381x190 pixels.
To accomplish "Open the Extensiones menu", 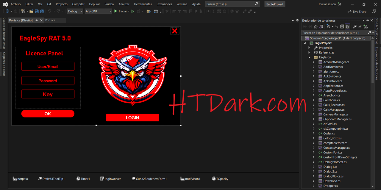I will [164, 4].
